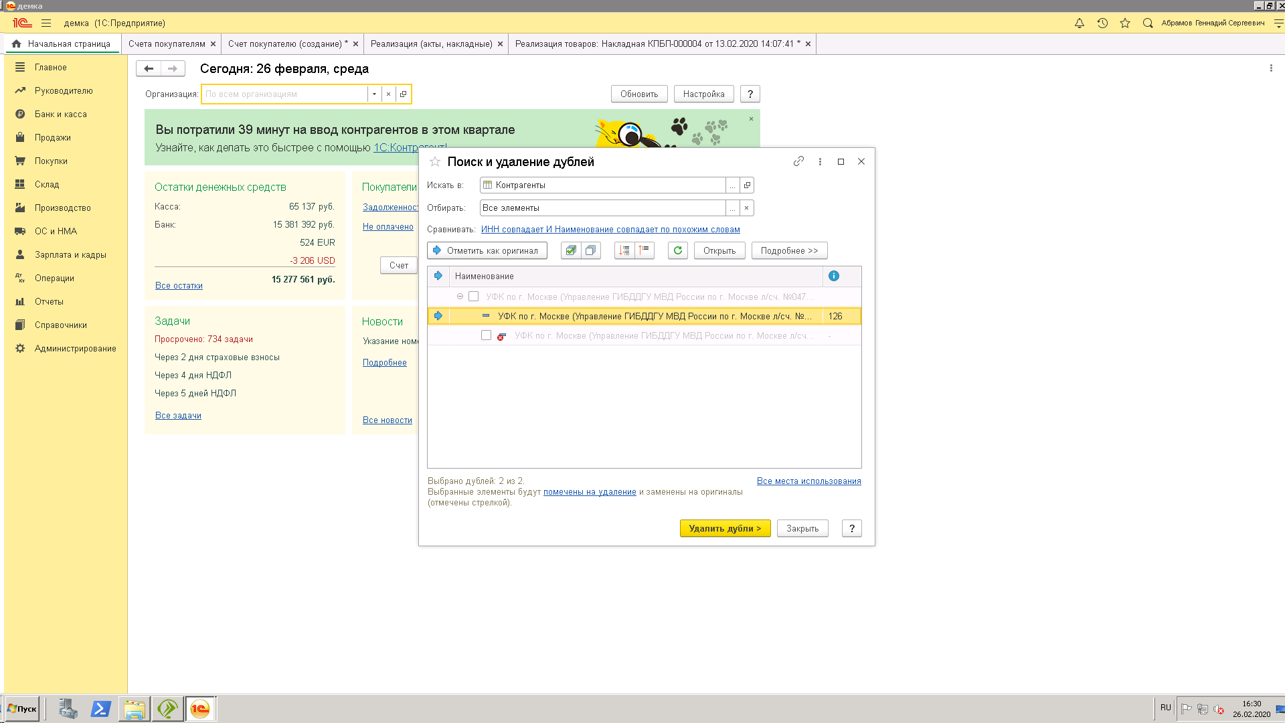This screenshot has height=723, width=1285.
Task: Select highlighted original УФК row with 126
Action: 644,316
